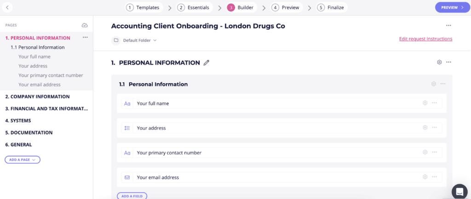Open gear settings for Your full name field
Image resolution: width=471 pixels, height=199 pixels.
(x=425, y=102)
